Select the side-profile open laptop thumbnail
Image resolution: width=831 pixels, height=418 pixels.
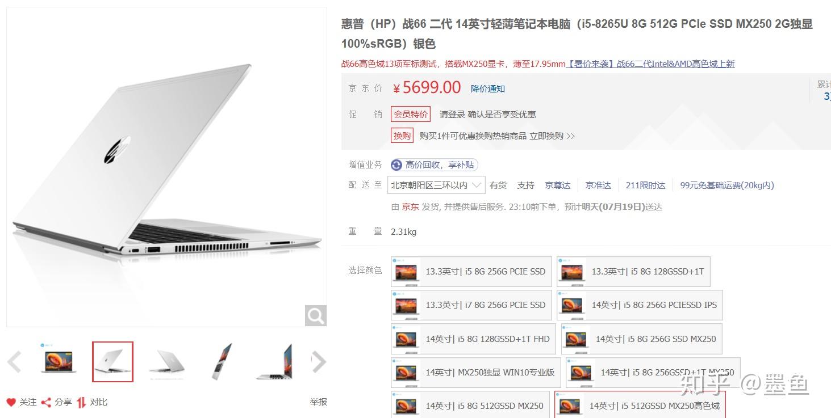coord(275,361)
